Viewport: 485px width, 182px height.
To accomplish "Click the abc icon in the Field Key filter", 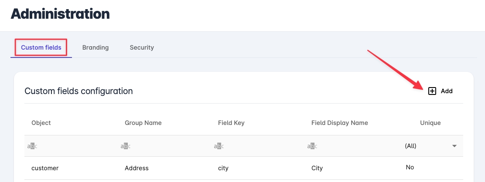I will click(x=219, y=146).
